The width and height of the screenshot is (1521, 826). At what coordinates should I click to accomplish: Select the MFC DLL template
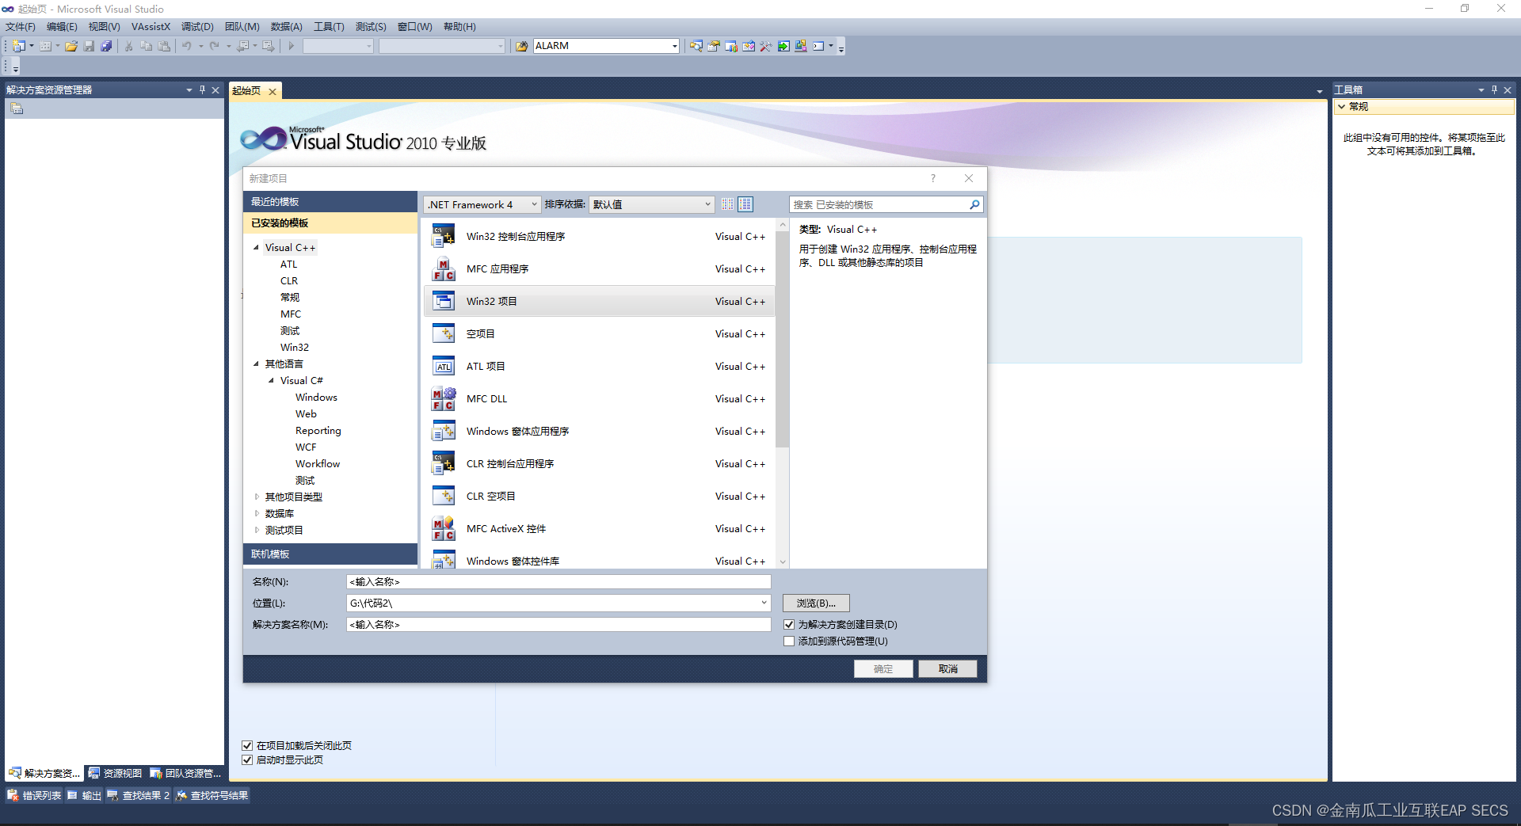[x=599, y=398]
